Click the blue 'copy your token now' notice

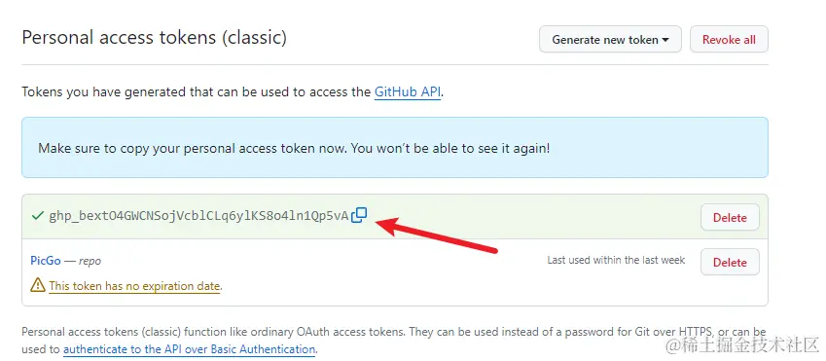(x=395, y=148)
